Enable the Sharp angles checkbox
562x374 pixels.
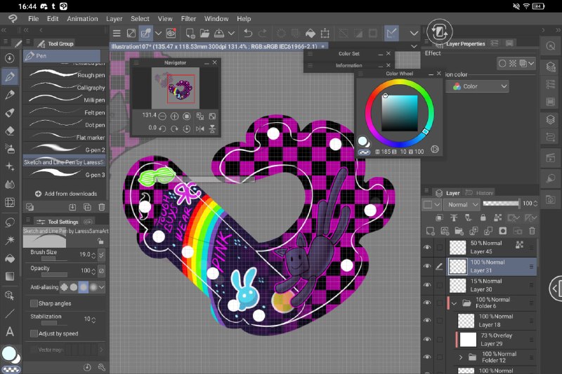tap(34, 303)
